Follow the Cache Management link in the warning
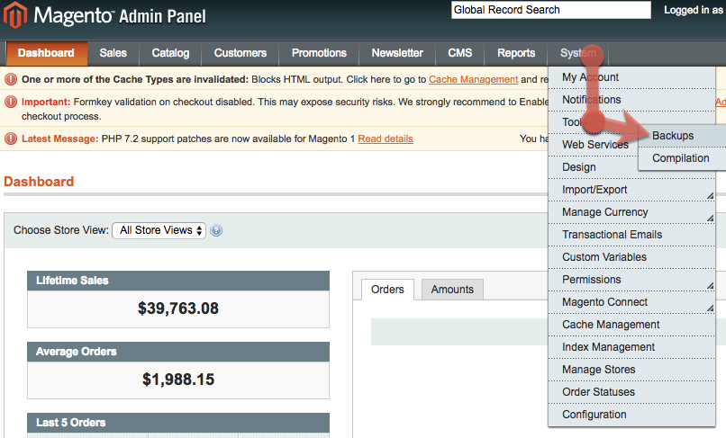This screenshot has width=726, height=438. (473, 79)
